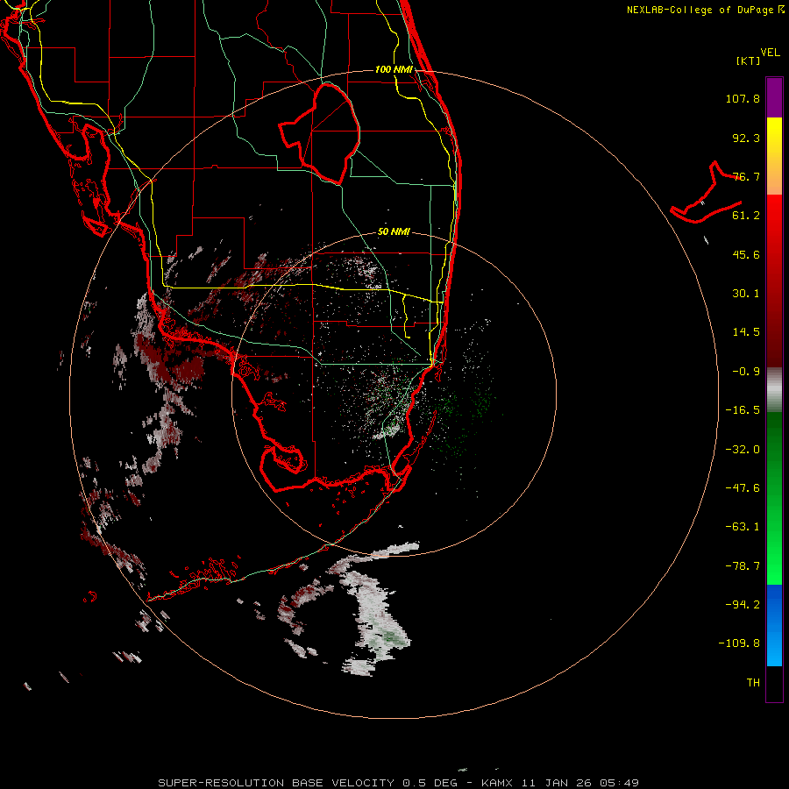Click the -0.9 velocity scale value
The height and width of the screenshot is (789, 789).
click(746, 372)
